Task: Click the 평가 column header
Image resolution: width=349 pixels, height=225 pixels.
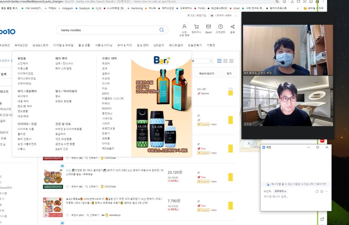Action: click(229, 74)
